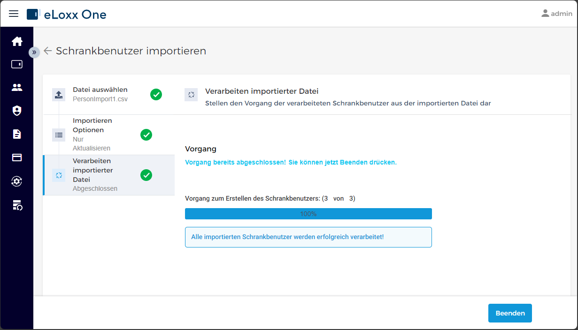Open the history list icon in sidebar
The image size is (578, 330).
click(17, 204)
